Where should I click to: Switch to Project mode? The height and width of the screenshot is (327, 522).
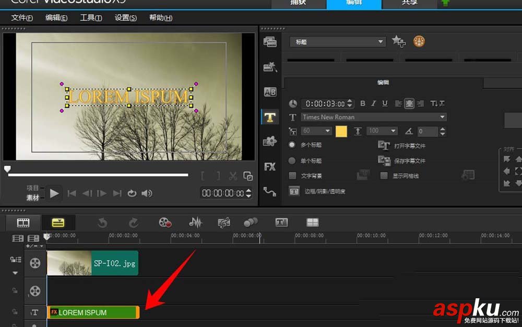click(33, 188)
